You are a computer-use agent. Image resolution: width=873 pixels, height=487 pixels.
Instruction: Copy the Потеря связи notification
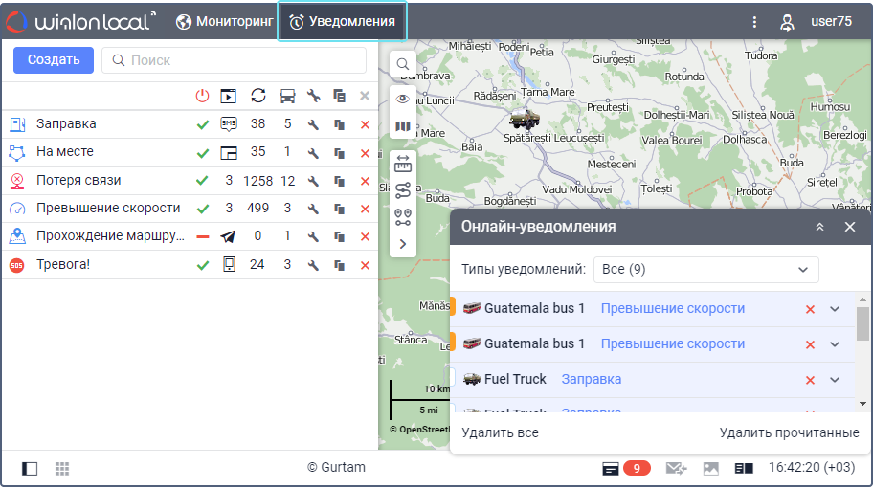[339, 181]
